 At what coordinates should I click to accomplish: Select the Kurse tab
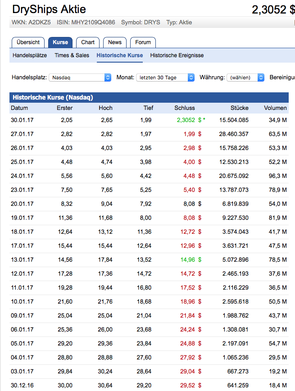60,42
